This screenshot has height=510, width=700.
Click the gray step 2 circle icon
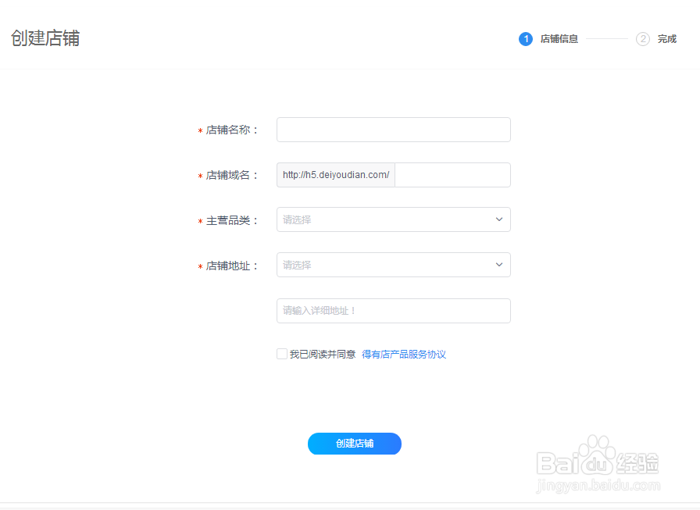pyautogui.click(x=642, y=38)
